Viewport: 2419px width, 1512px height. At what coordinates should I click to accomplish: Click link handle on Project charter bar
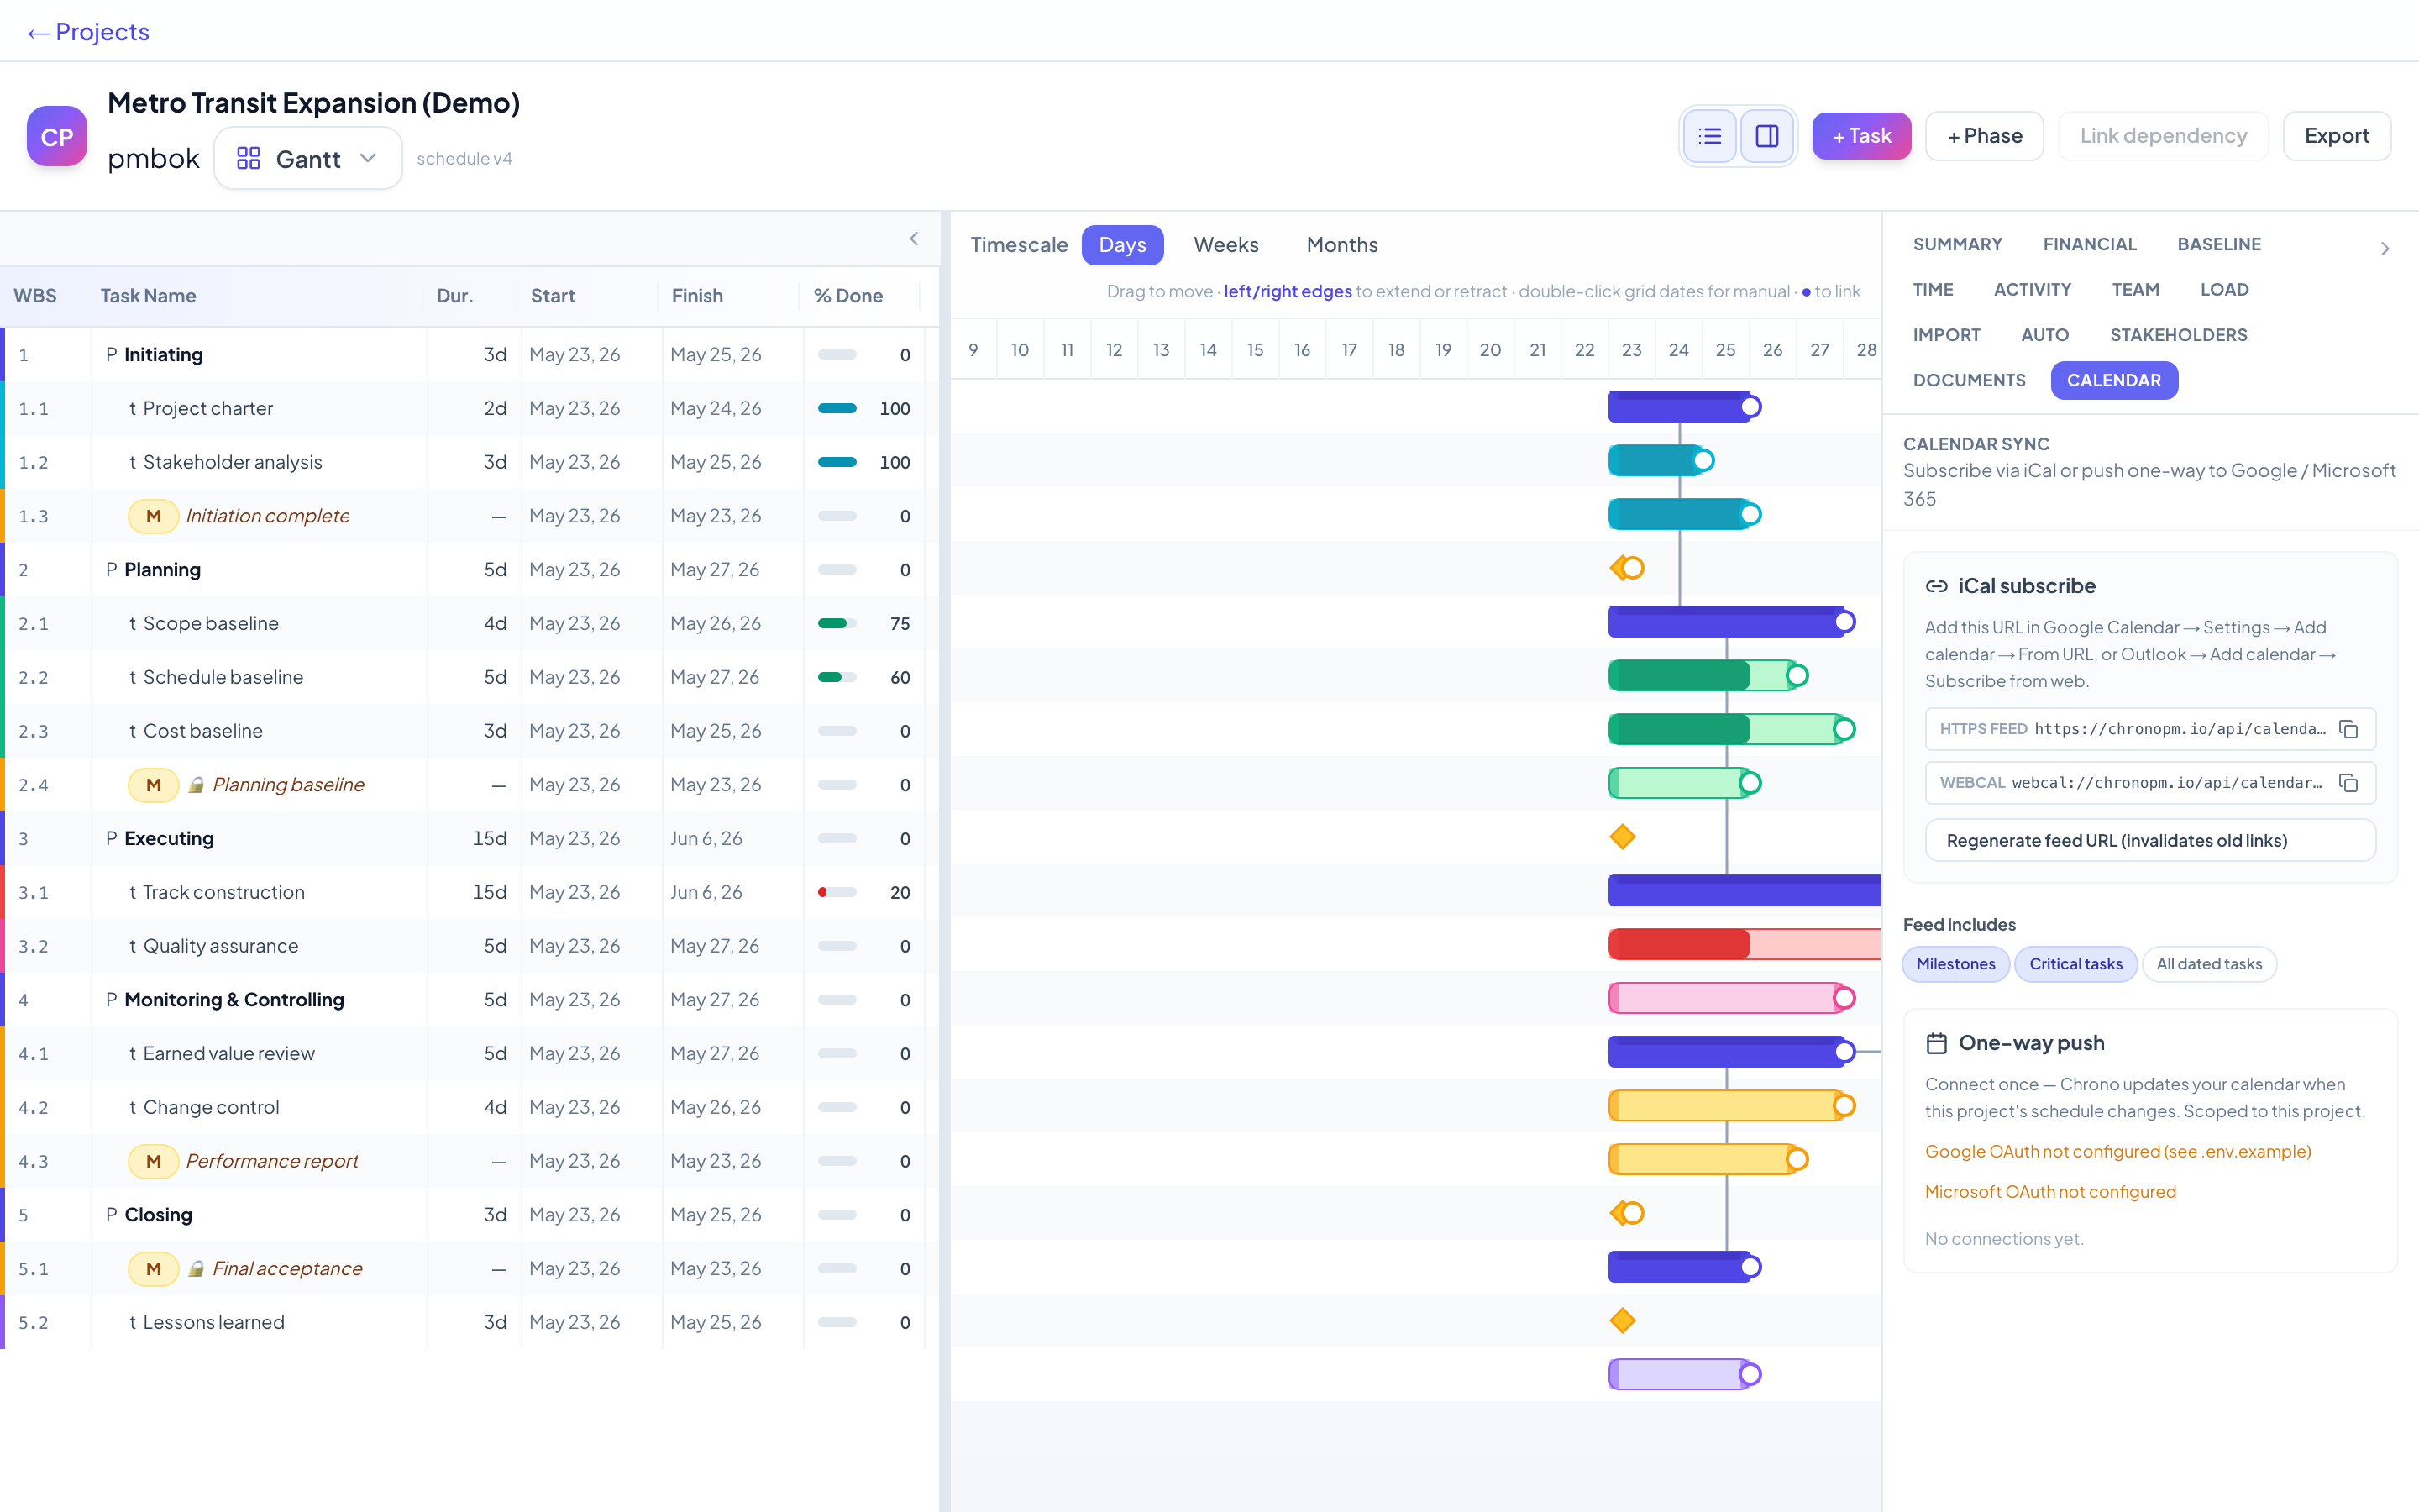pos(1703,461)
